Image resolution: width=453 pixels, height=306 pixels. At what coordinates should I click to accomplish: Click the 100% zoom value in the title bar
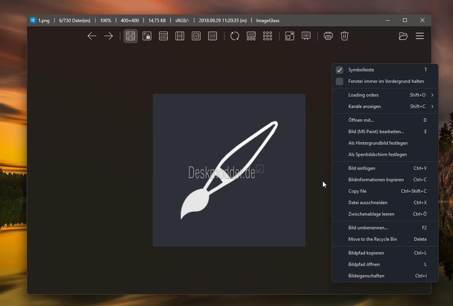(x=106, y=21)
